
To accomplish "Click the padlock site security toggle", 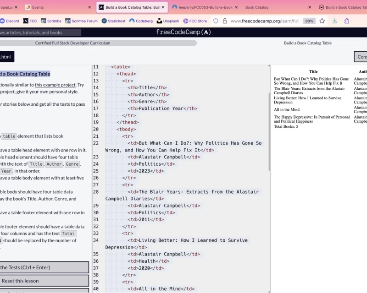I will [x=224, y=21].
